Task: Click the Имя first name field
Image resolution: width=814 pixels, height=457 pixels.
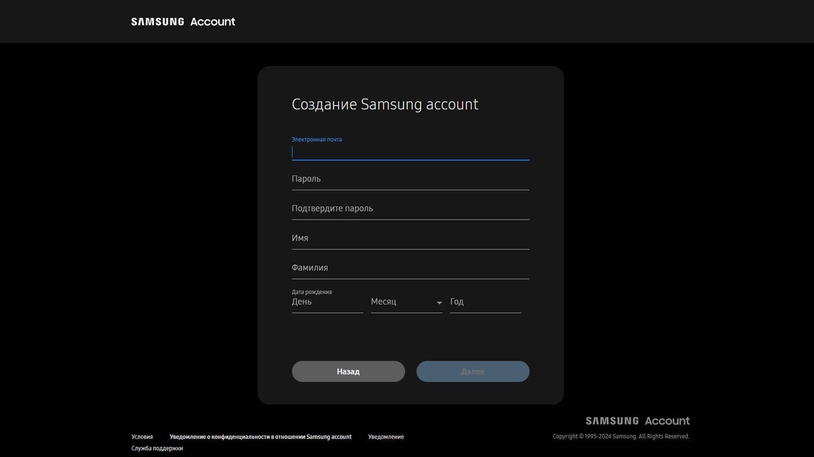Action: (x=410, y=238)
